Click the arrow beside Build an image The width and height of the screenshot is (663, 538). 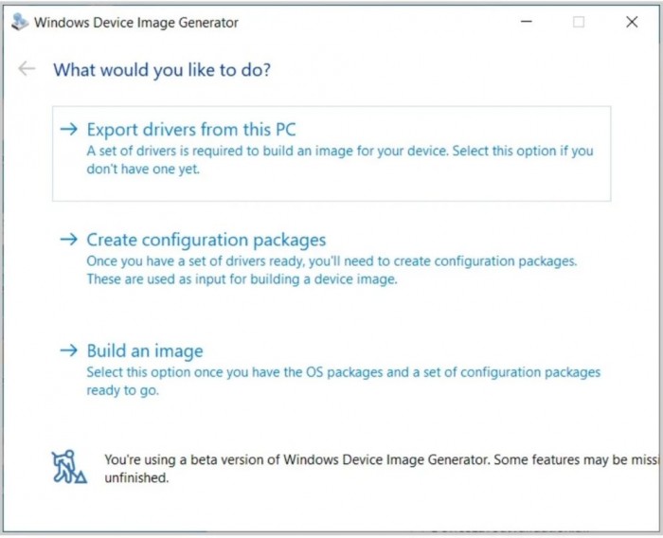69,350
